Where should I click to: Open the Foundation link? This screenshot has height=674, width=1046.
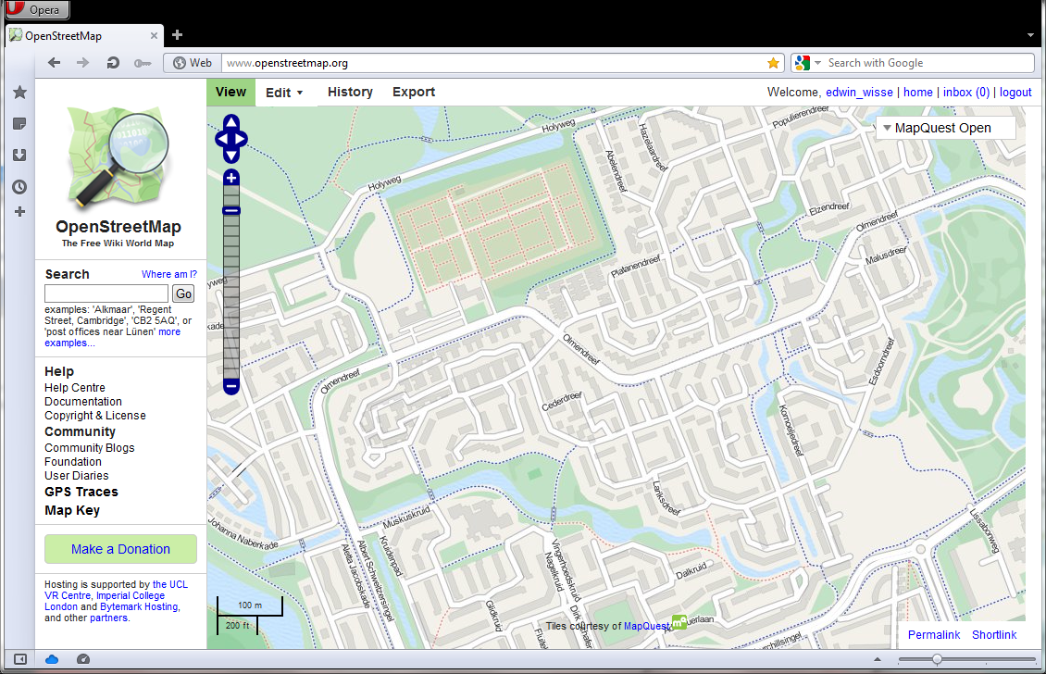click(x=73, y=462)
